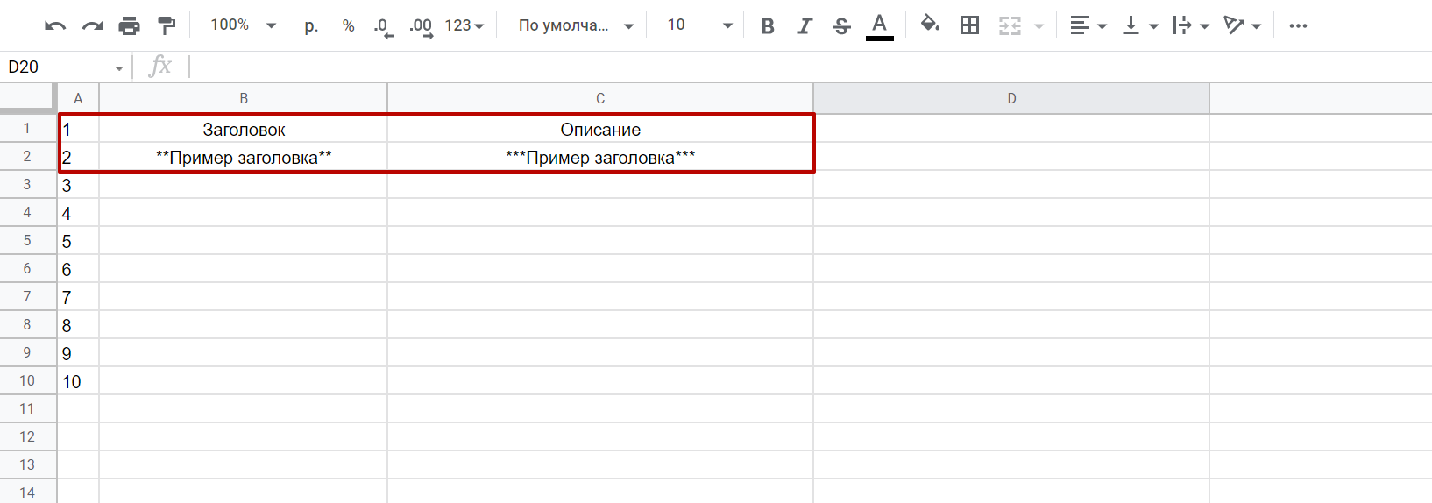Expand the Name box dropdown arrow

pos(119,68)
